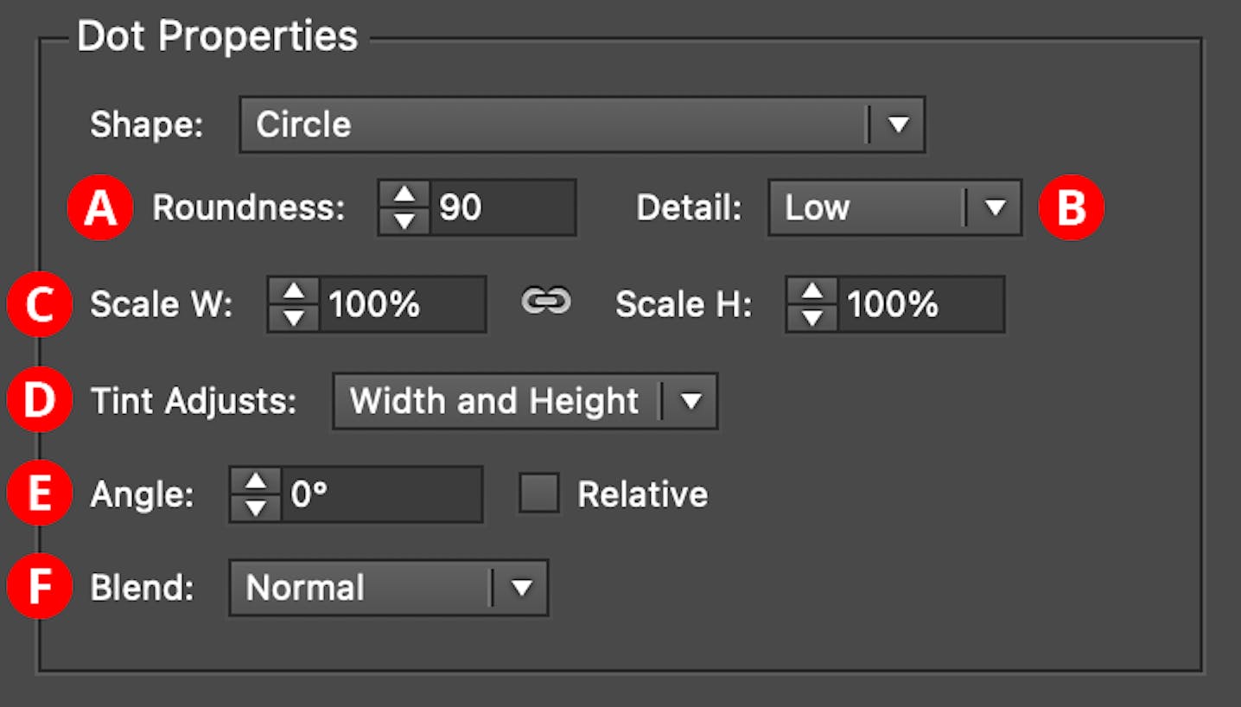Click the Angle value field
The image size is (1241, 707).
tap(380, 494)
